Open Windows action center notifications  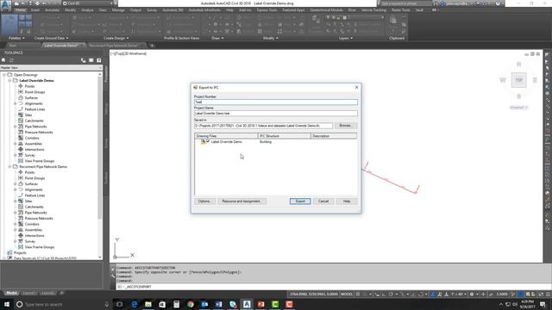543,304
